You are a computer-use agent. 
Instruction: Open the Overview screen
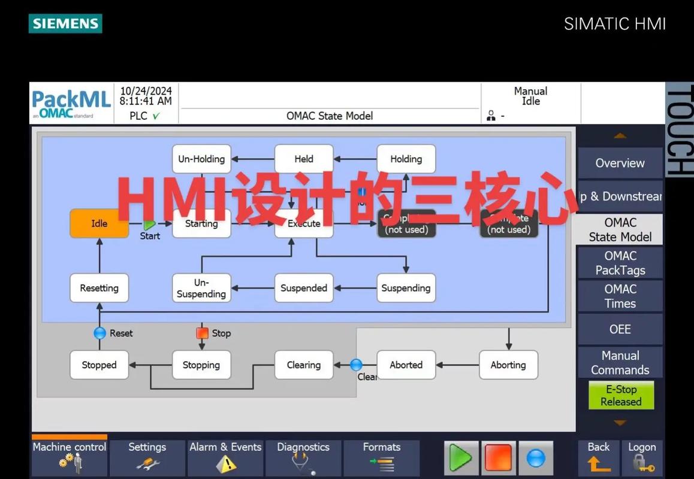(x=620, y=163)
